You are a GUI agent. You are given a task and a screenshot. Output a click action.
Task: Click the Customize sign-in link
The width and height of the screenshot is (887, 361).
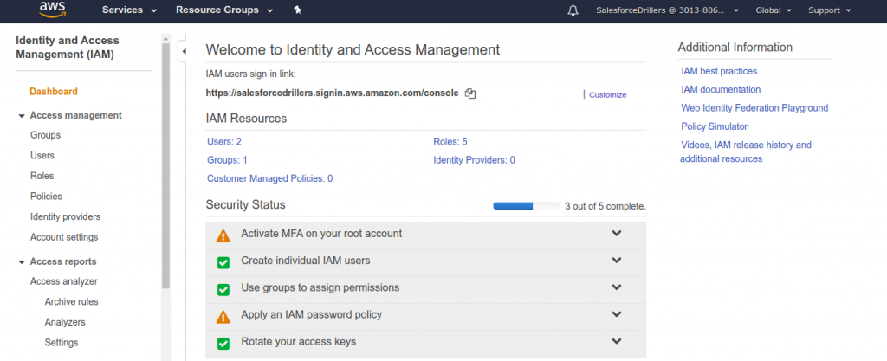[607, 95]
